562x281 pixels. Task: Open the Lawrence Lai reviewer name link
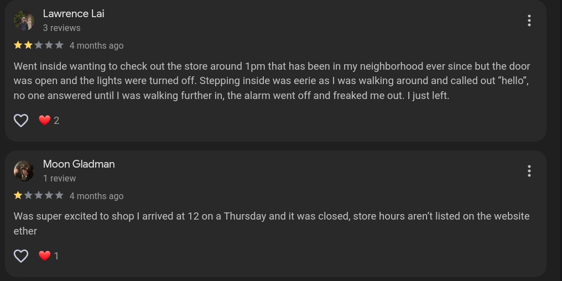(74, 14)
